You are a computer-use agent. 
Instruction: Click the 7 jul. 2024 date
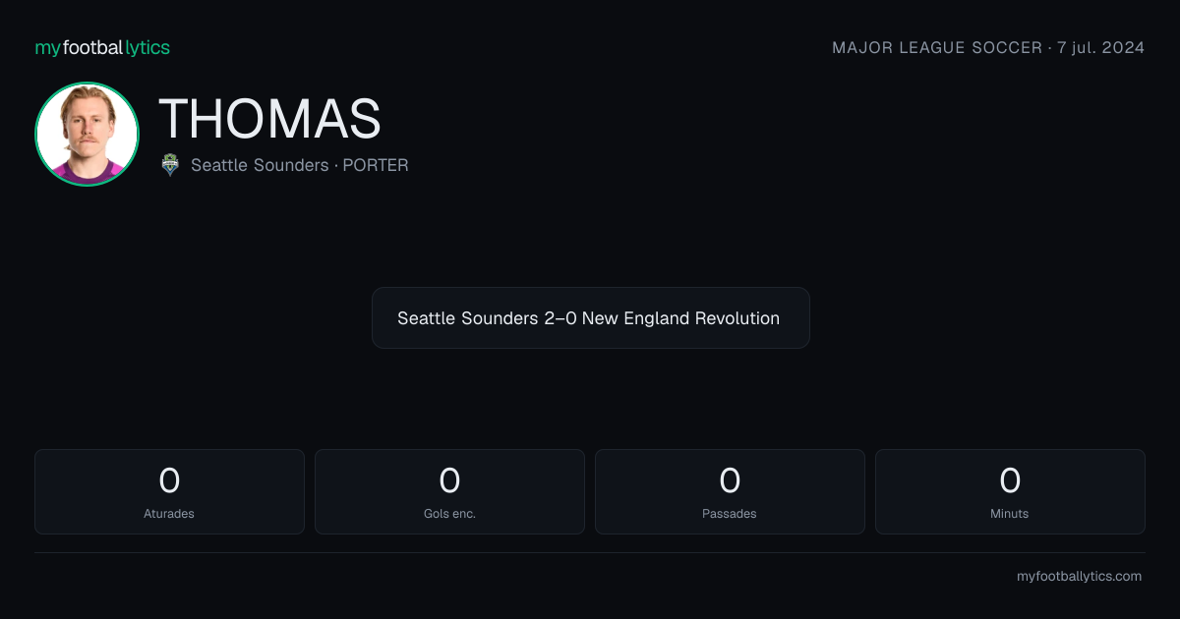pyautogui.click(x=1100, y=47)
